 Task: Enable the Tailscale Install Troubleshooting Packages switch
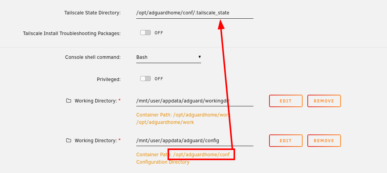pyautogui.click(x=145, y=32)
